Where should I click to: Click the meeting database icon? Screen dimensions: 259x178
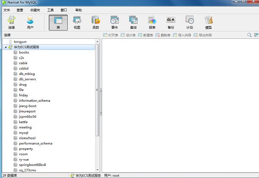pyautogui.click(x=16, y=127)
